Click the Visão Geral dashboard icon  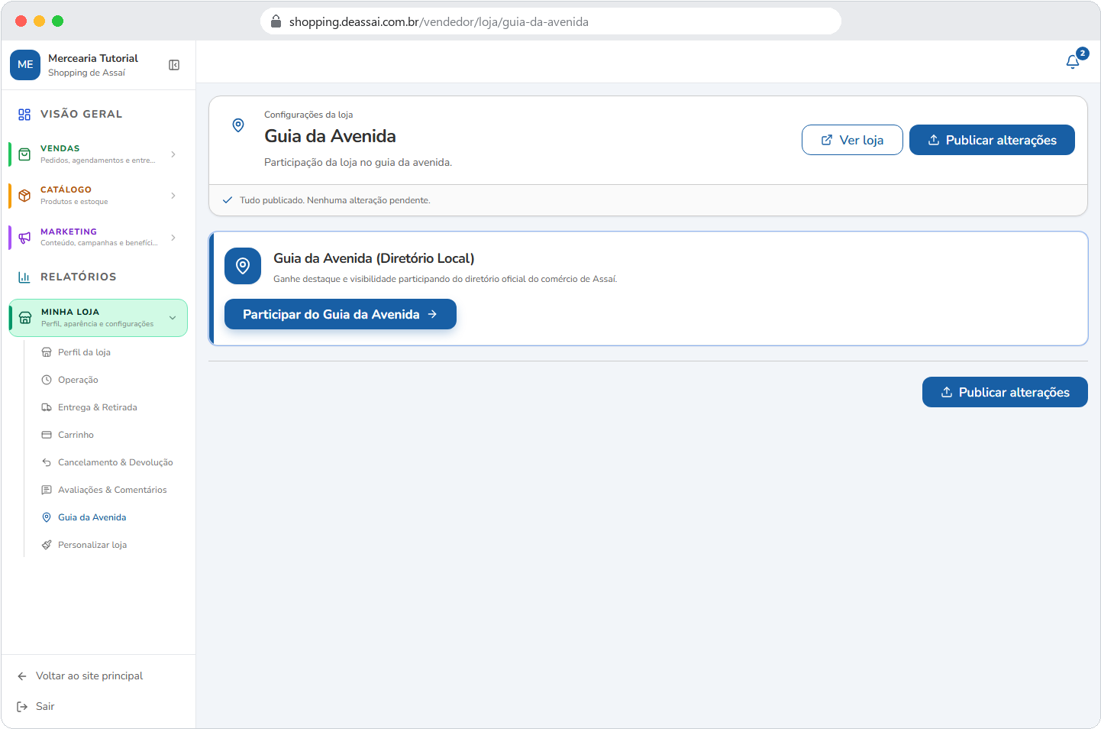[24, 115]
